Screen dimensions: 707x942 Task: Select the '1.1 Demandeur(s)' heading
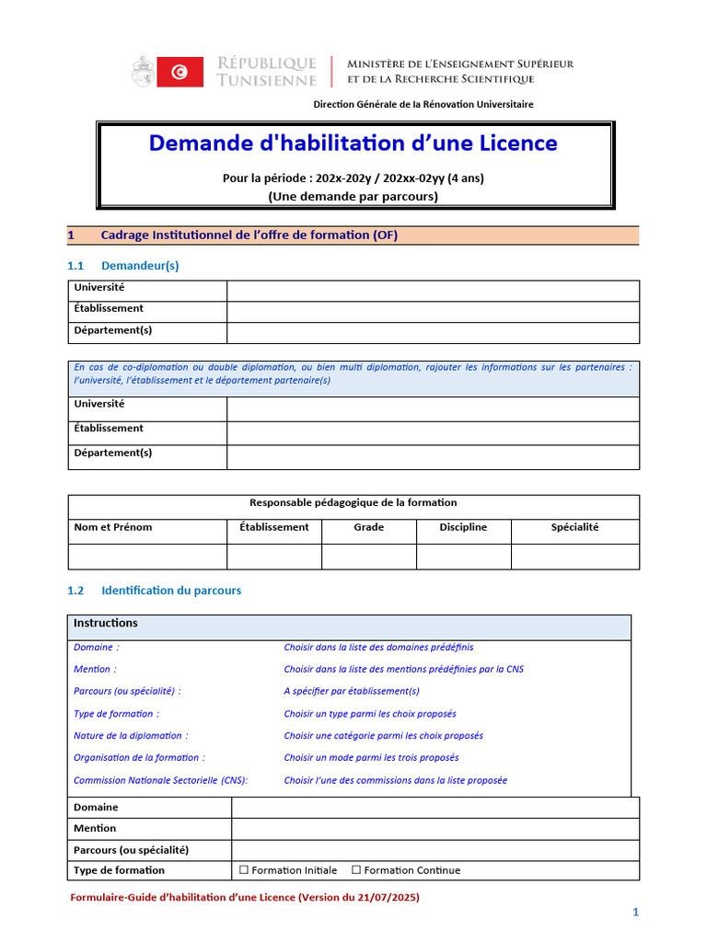tap(122, 266)
